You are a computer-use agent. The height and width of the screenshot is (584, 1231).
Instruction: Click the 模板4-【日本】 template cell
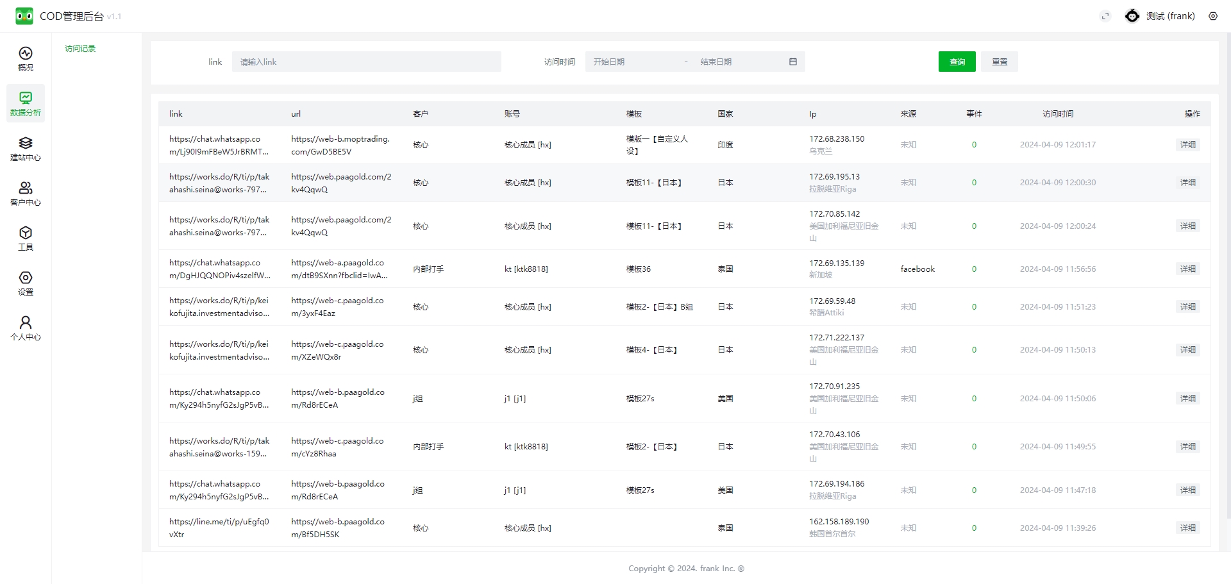[x=651, y=350]
